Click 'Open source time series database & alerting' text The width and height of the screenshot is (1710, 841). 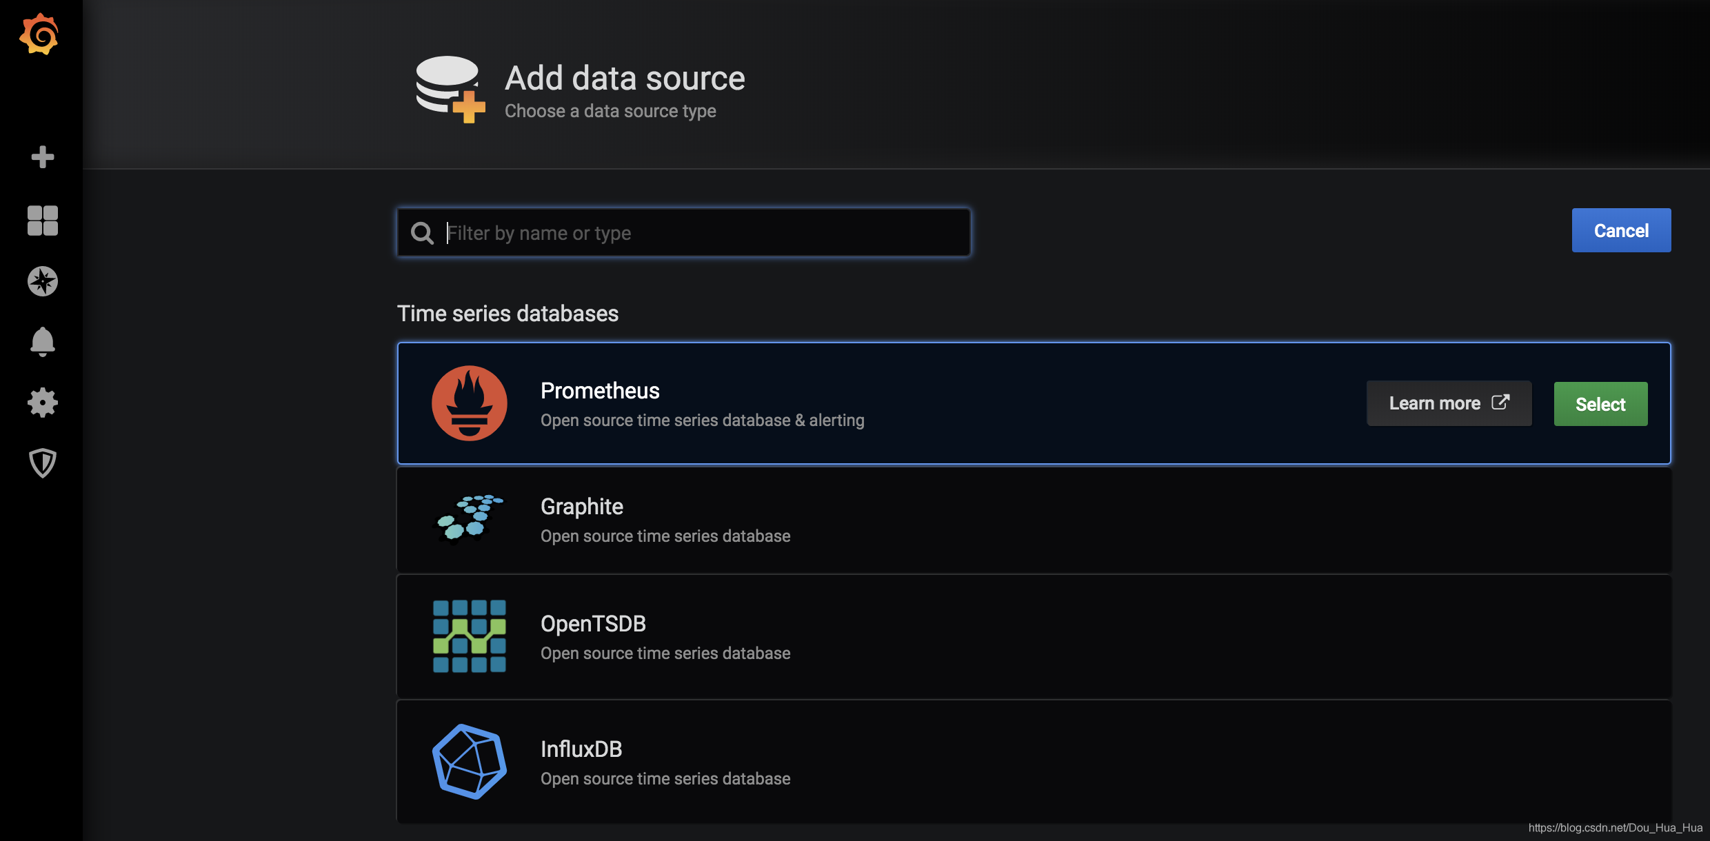click(703, 420)
